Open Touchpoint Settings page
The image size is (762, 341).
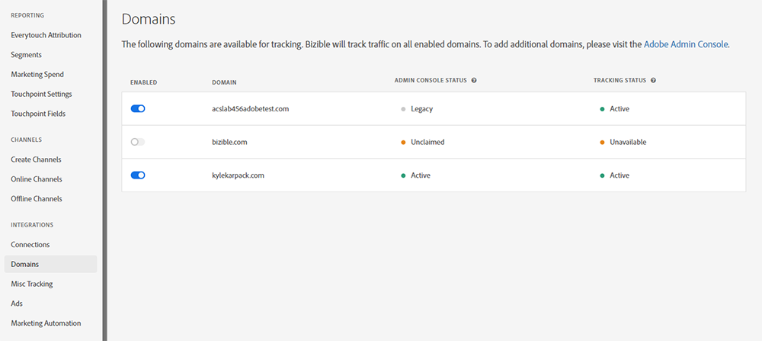tap(41, 95)
